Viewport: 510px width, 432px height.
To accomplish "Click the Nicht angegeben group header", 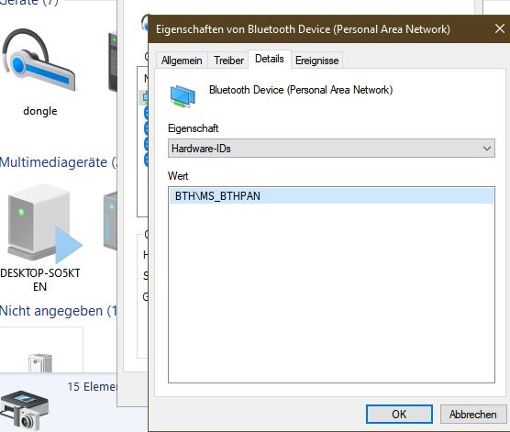I will coord(58,311).
